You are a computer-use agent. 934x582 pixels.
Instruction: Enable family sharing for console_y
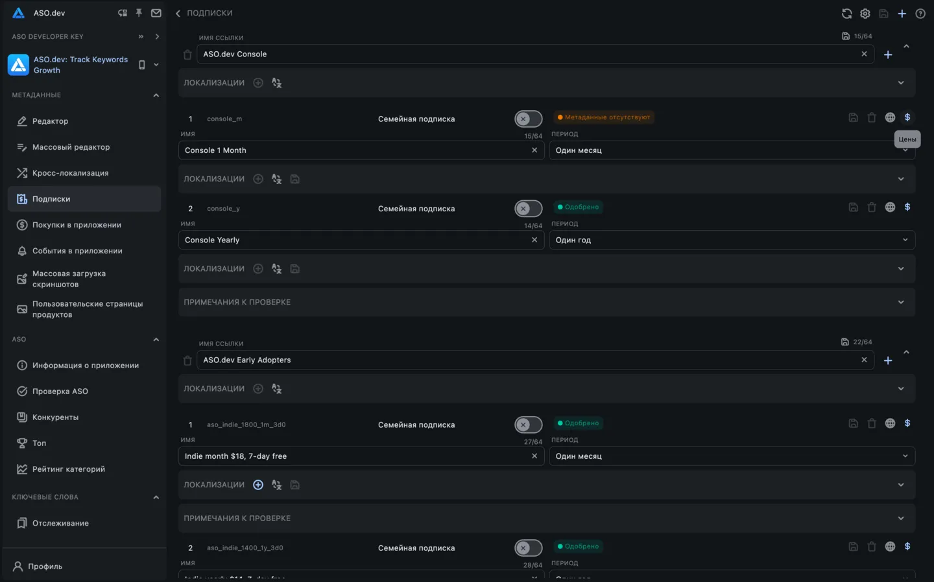(x=528, y=209)
